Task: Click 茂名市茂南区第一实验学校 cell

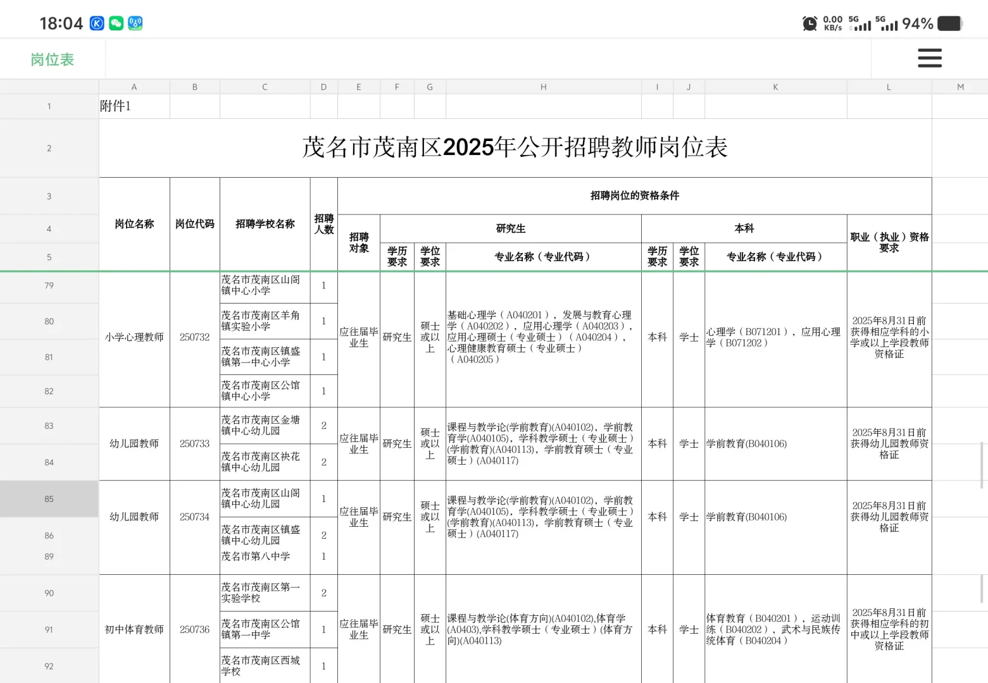Action: pyautogui.click(x=265, y=593)
